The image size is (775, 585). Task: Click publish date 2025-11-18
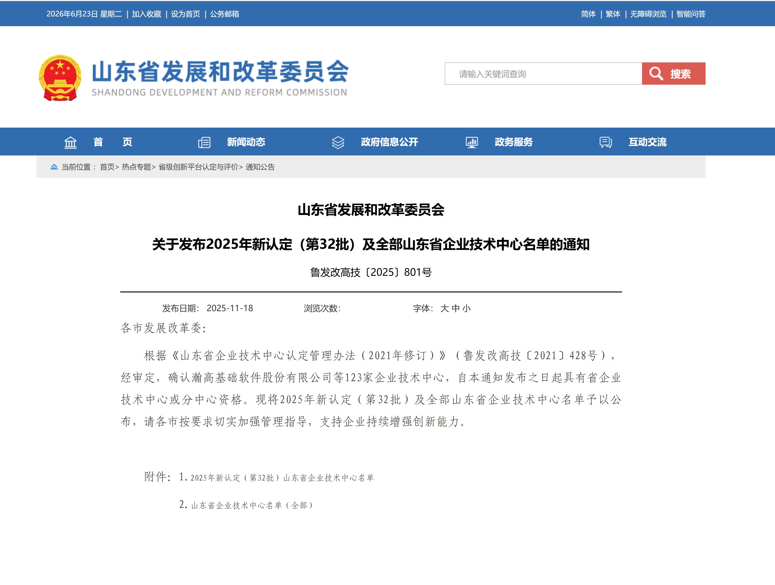point(229,308)
